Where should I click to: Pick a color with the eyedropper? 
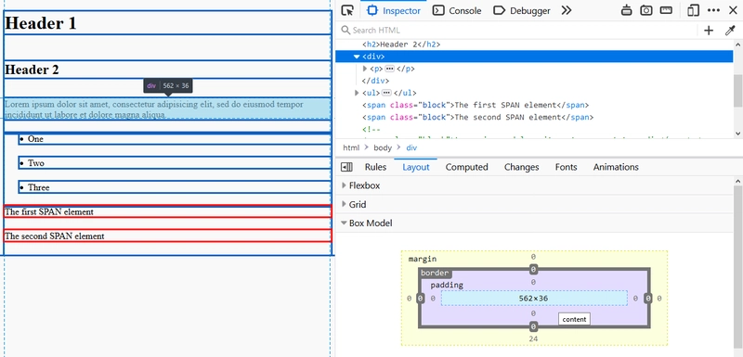pos(730,31)
